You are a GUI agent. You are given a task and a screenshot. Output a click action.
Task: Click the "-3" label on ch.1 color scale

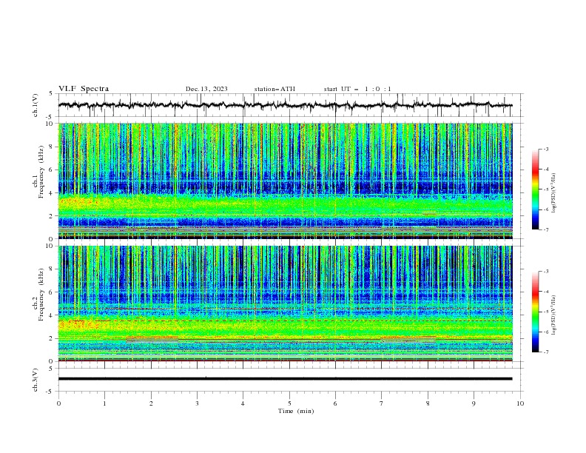click(x=545, y=149)
